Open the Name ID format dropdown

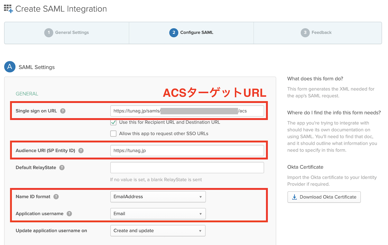coord(158,197)
